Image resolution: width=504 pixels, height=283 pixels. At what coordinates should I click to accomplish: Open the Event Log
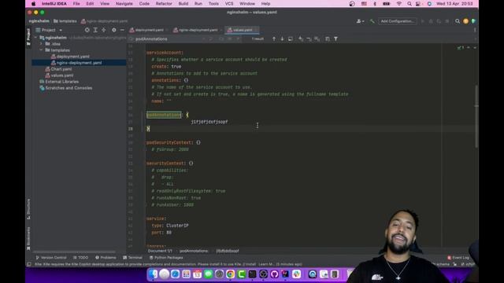(x=458, y=258)
